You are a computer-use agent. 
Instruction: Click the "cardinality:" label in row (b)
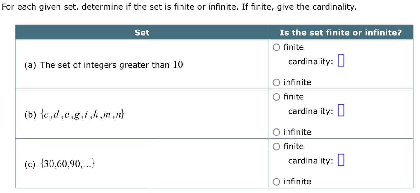311,111
